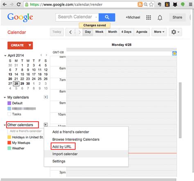Screen dimensions: 194x181
Task: Bookmark page with the star icon
Action: [151, 5]
